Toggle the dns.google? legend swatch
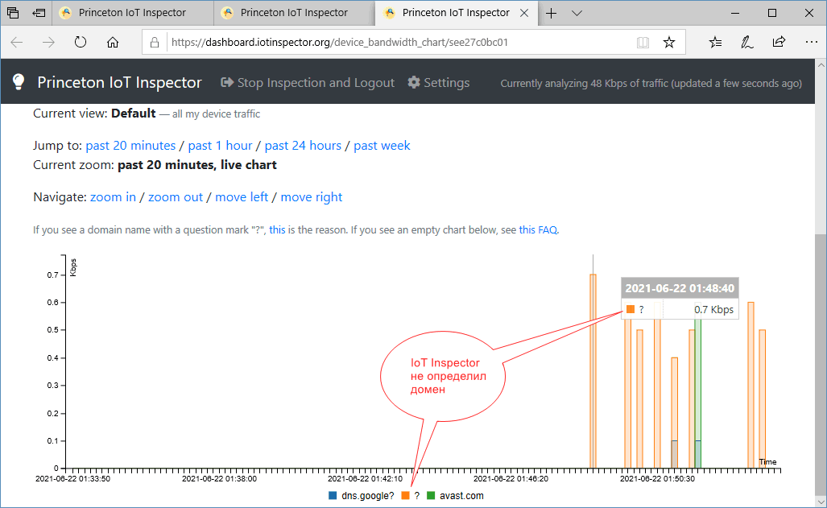This screenshot has height=508, width=827. click(x=333, y=496)
